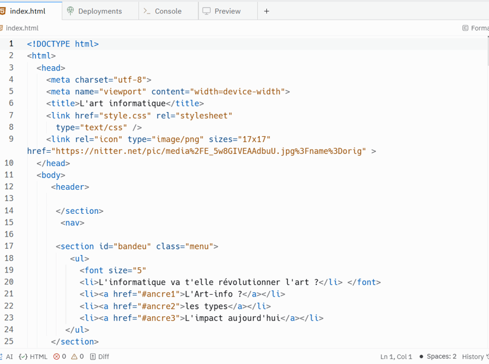Open the HTML language mode selector
The width and height of the screenshot is (489, 364).
34,357
